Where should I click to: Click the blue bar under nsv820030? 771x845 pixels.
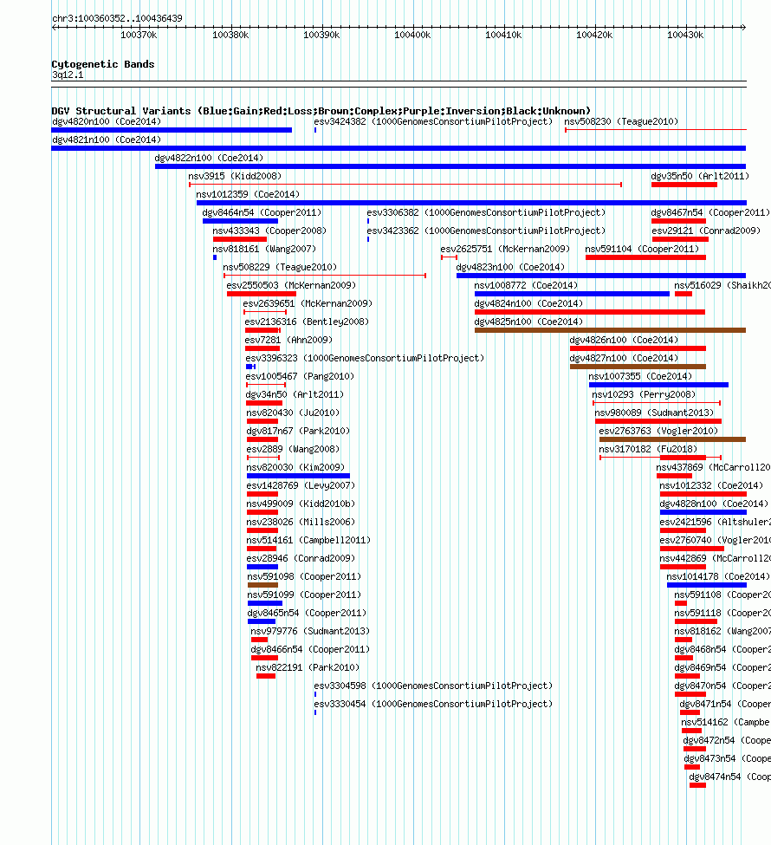(x=298, y=476)
